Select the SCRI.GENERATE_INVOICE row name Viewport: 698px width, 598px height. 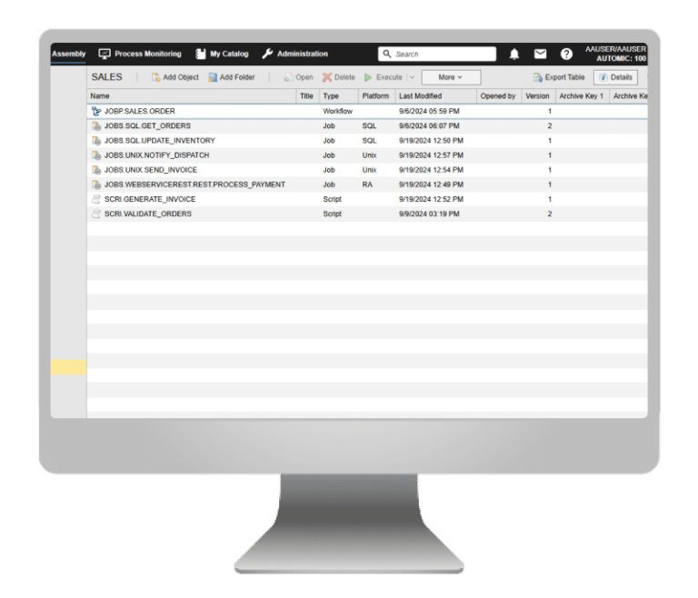[x=150, y=199]
